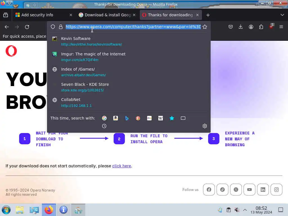The image size is (288, 216).
Task: Search this time with eBay
Action: click(149, 118)
